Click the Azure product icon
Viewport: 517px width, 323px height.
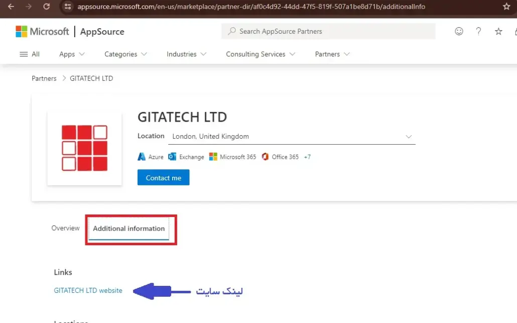tap(142, 157)
